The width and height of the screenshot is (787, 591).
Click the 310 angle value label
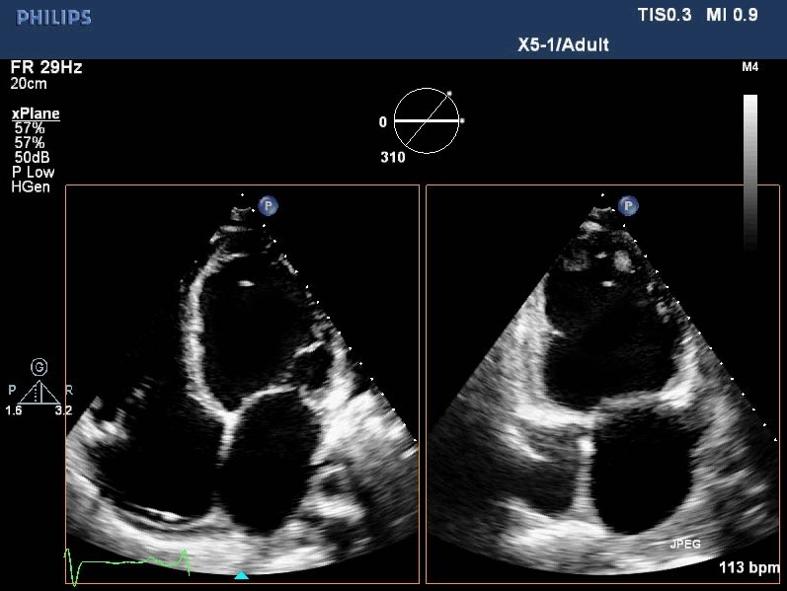click(393, 157)
